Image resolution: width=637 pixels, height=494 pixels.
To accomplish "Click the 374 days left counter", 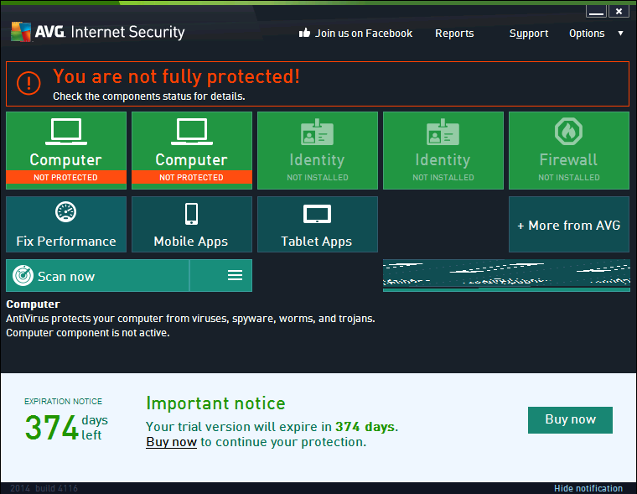I will click(x=66, y=427).
